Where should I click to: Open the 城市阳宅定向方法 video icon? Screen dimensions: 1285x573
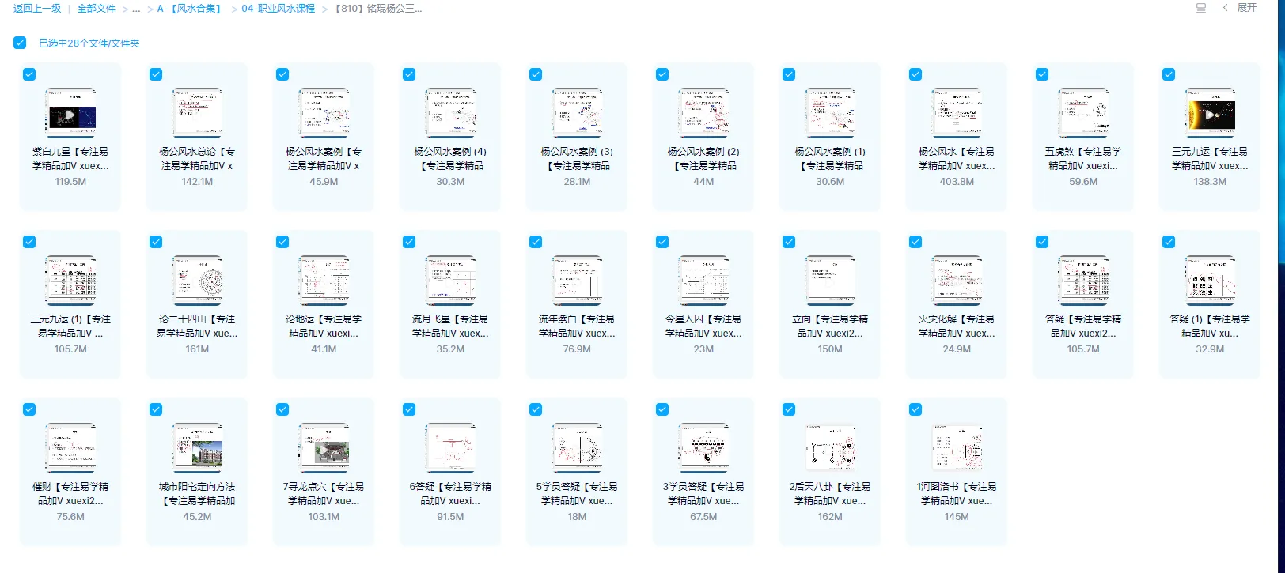point(197,449)
